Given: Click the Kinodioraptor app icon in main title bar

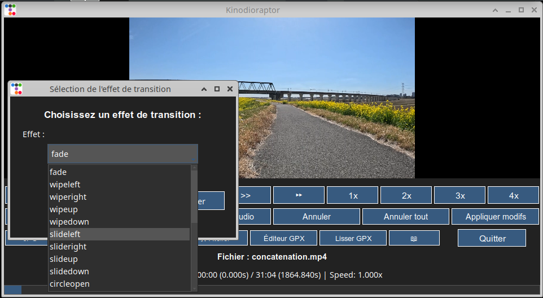Looking at the screenshot, I should (10, 10).
